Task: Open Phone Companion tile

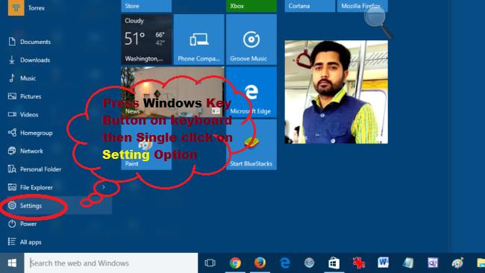Action: [199, 40]
